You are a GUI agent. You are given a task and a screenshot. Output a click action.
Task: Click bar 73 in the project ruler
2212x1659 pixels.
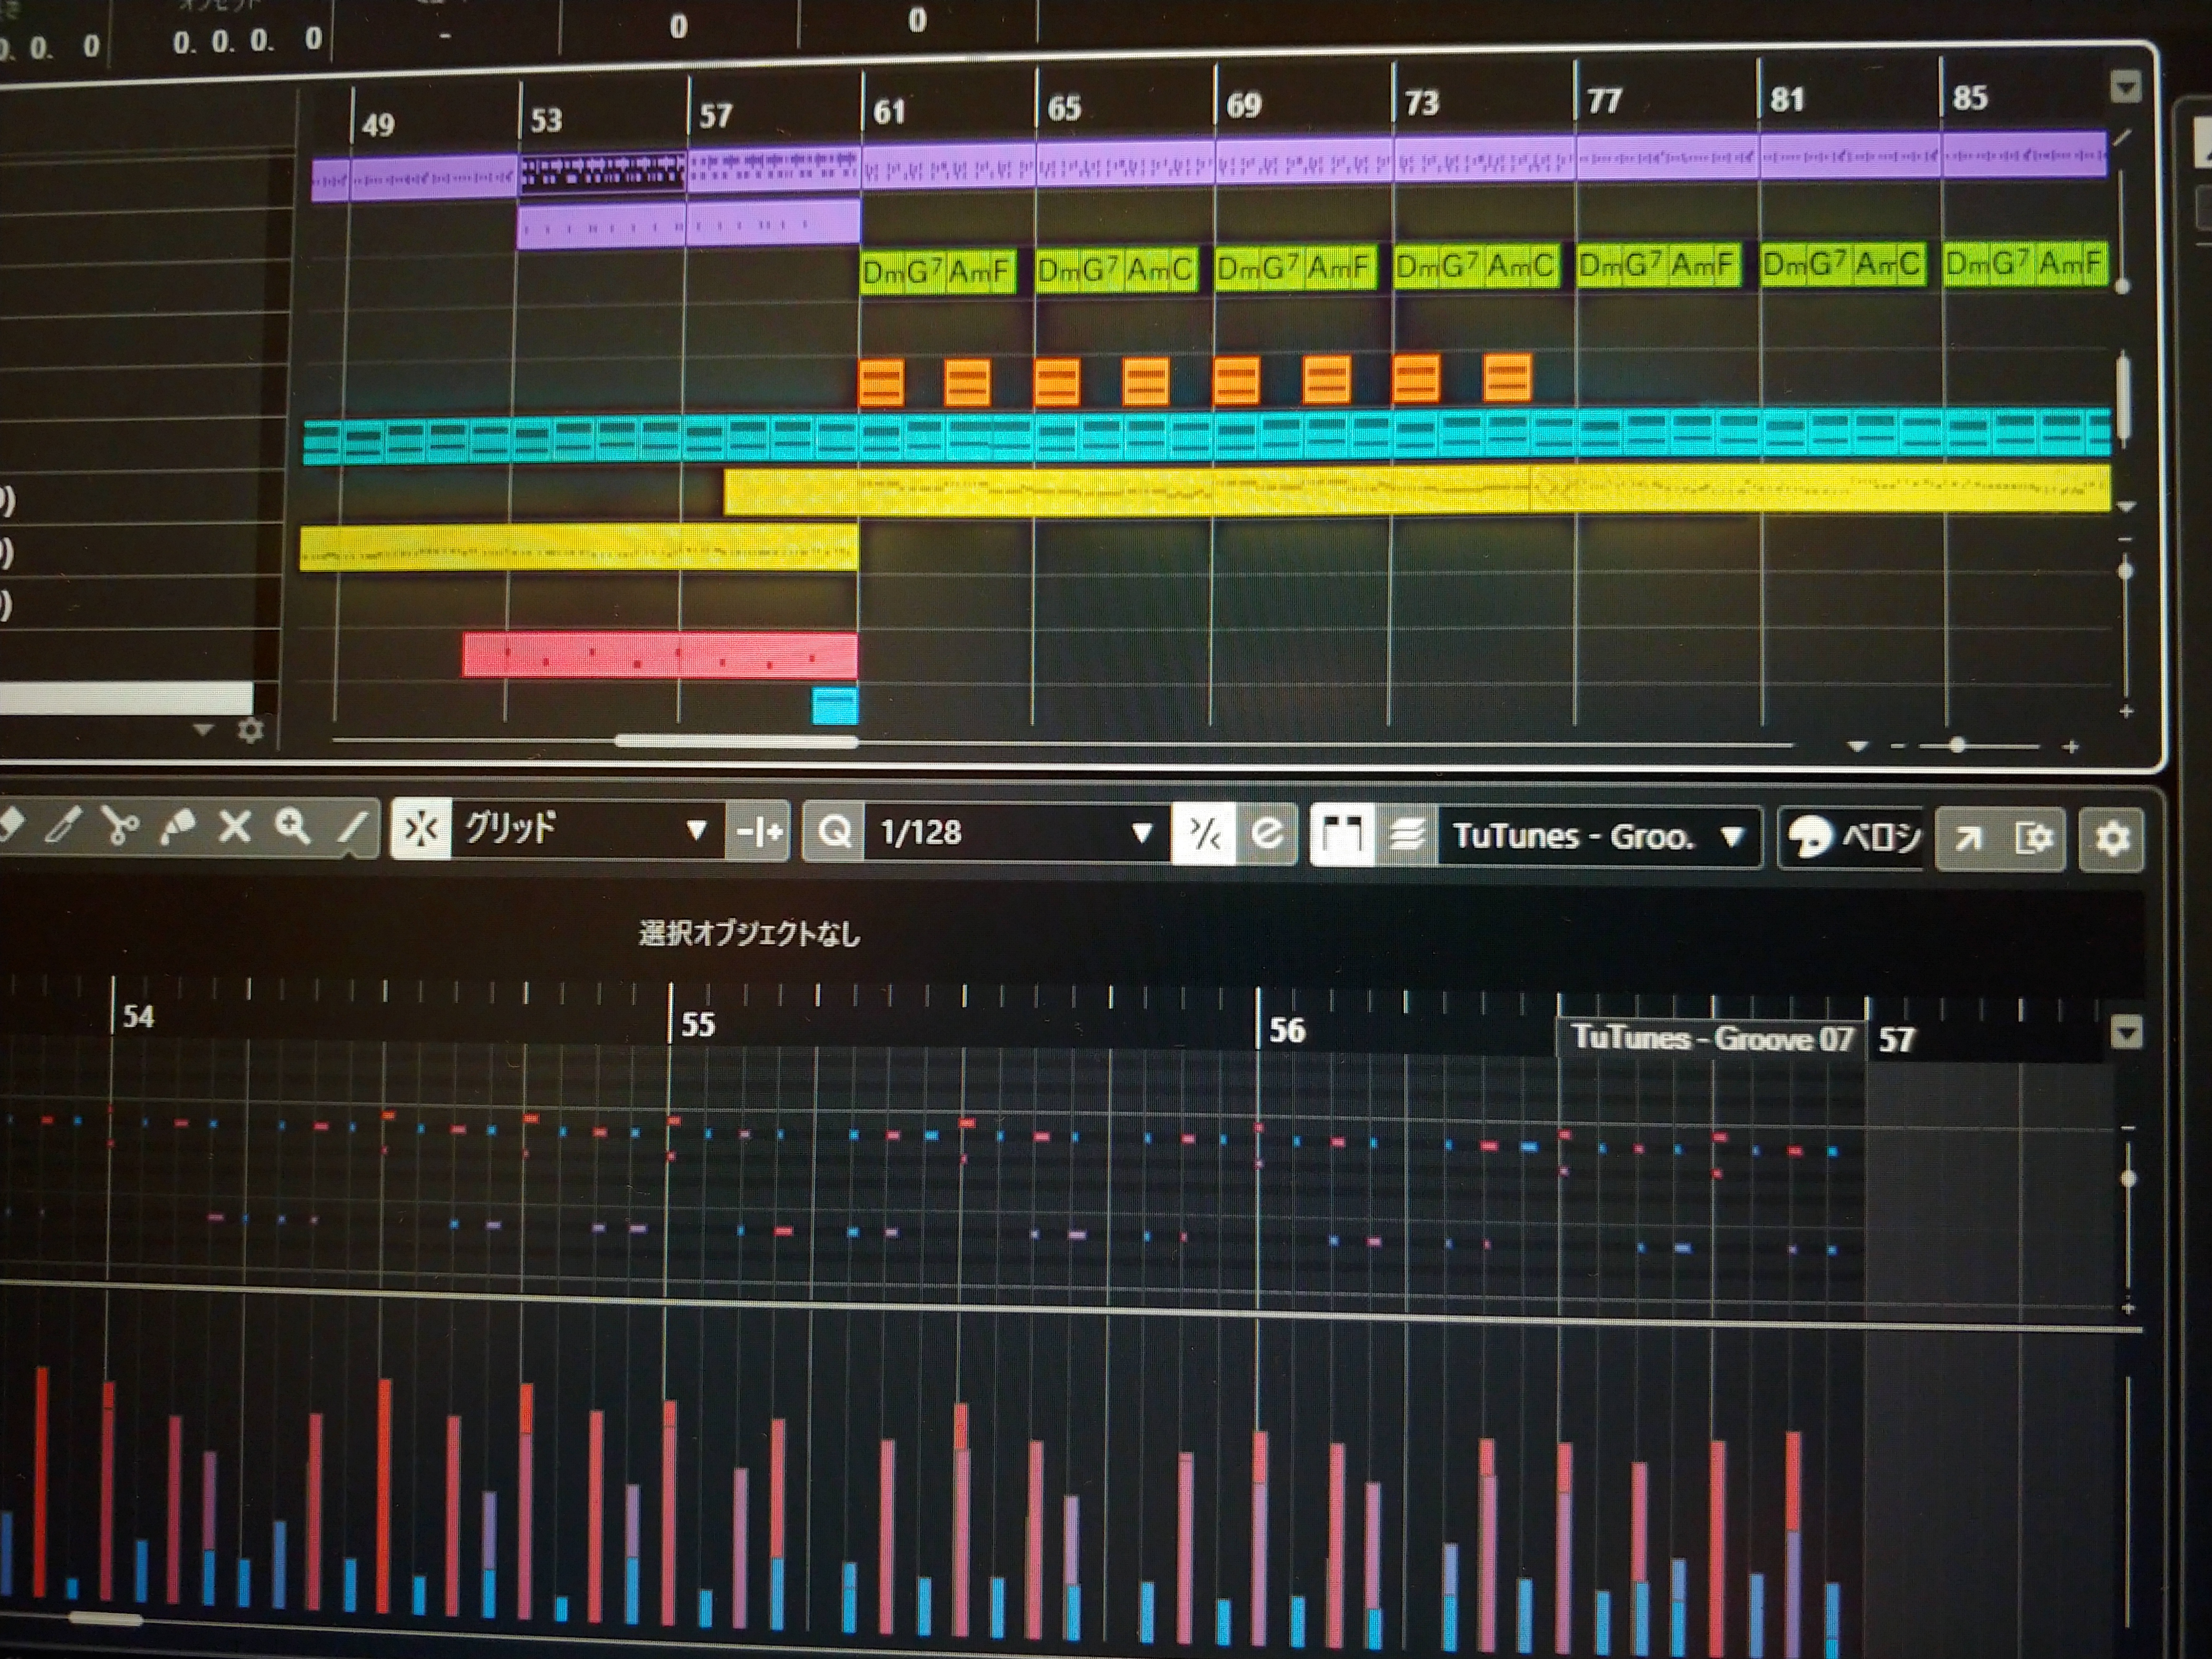click(1422, 102)
